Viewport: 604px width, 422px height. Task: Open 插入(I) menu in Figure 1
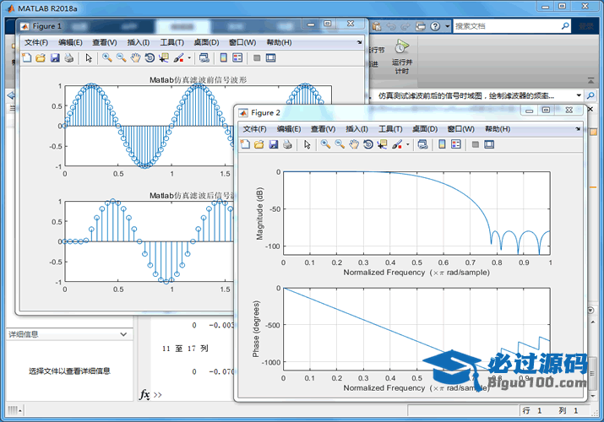tap(139, 42)
